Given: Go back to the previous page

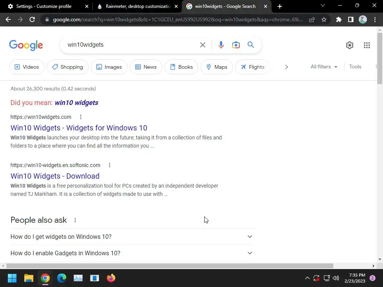Looking at the screenshot, I should coord(8,19).
